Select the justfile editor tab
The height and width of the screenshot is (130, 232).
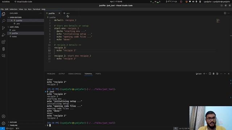[51, 13]
